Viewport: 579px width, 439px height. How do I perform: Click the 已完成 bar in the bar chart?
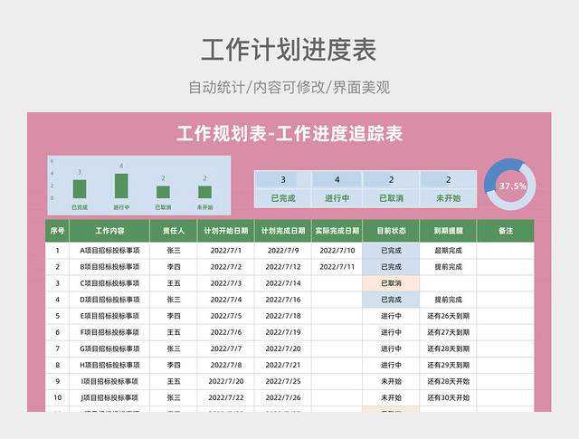80,189
